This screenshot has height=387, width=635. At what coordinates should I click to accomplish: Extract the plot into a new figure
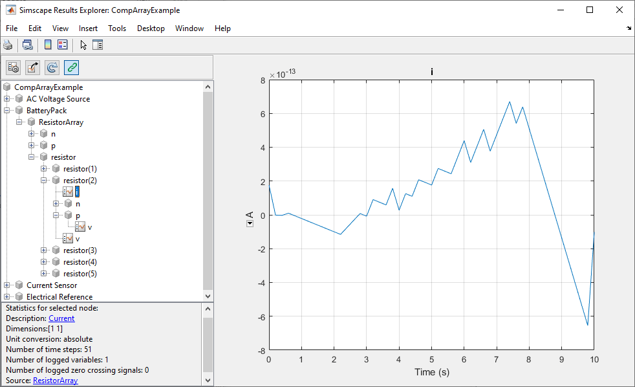click(x=33, y=68)
